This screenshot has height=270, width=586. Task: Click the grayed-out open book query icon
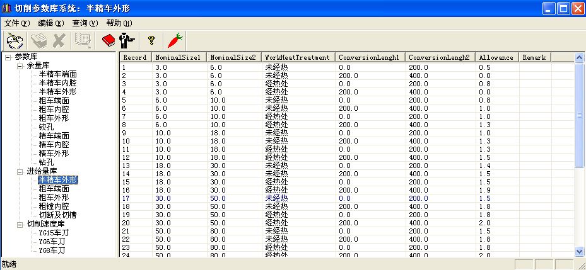[x=82, y=40]
